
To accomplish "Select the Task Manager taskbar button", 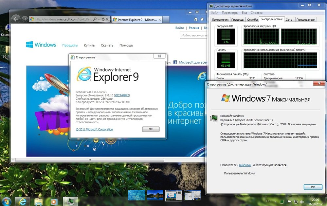I will click(70, 201).
